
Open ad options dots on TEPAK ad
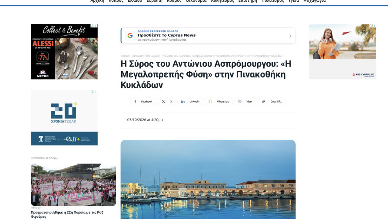(96, 92)
